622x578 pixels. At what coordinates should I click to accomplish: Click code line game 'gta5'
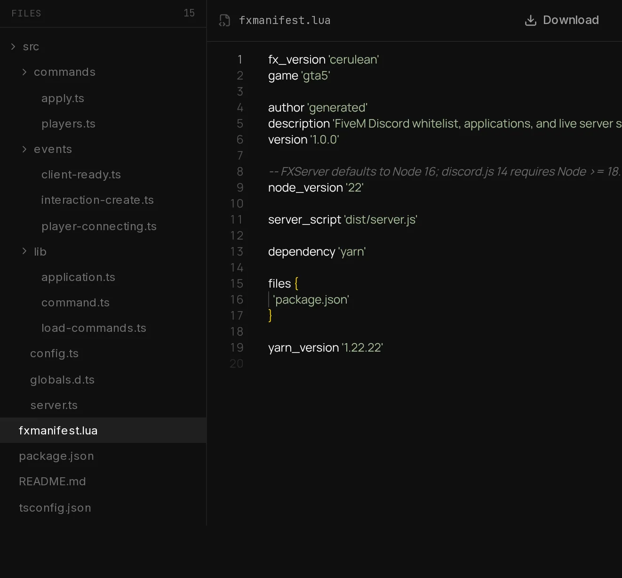(299, 76)
